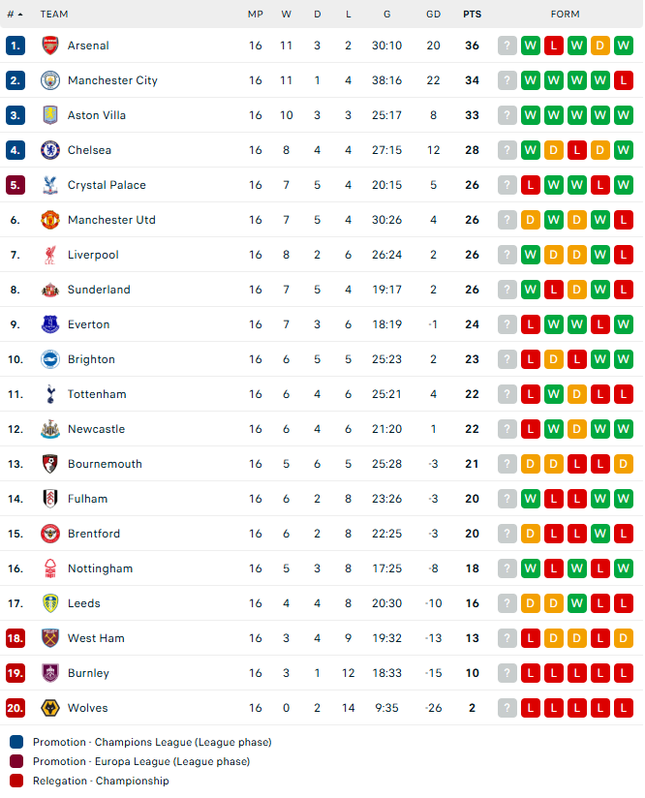Click the FORM column header

tap(565, 15)
